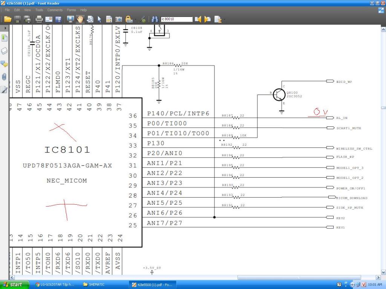Click the binoculars search icon

pos(155,19)
